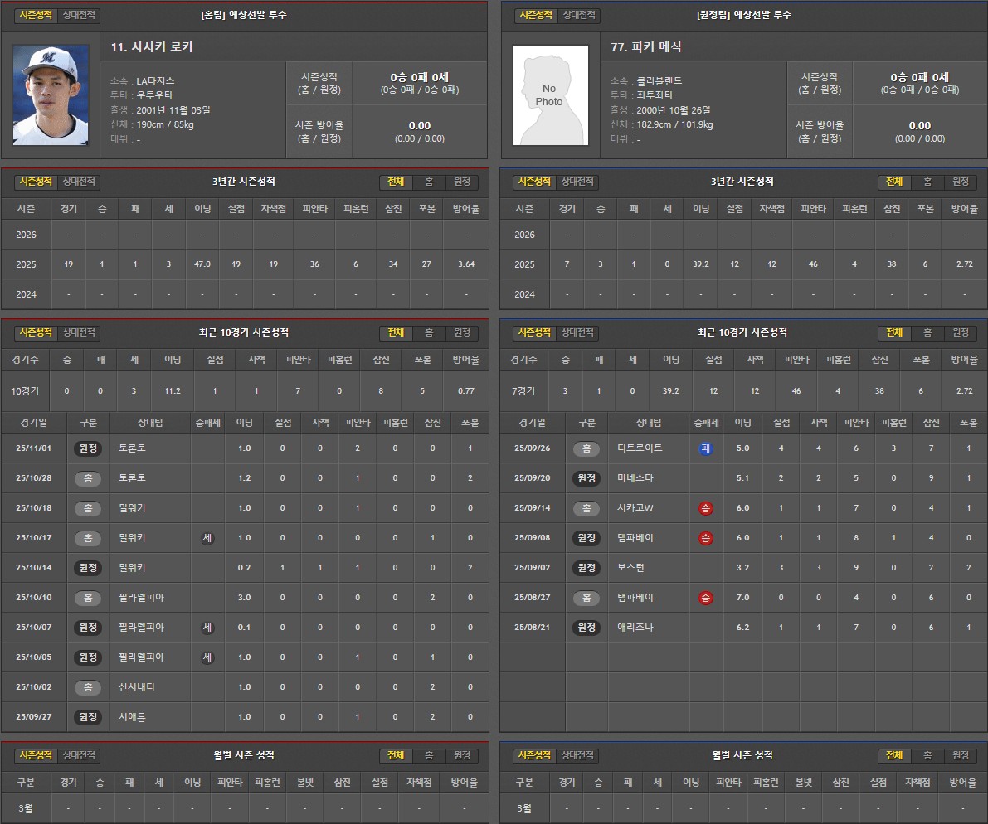
Task: Click the 홈 badge in the 신시내티 row
Action: (88, 687)
